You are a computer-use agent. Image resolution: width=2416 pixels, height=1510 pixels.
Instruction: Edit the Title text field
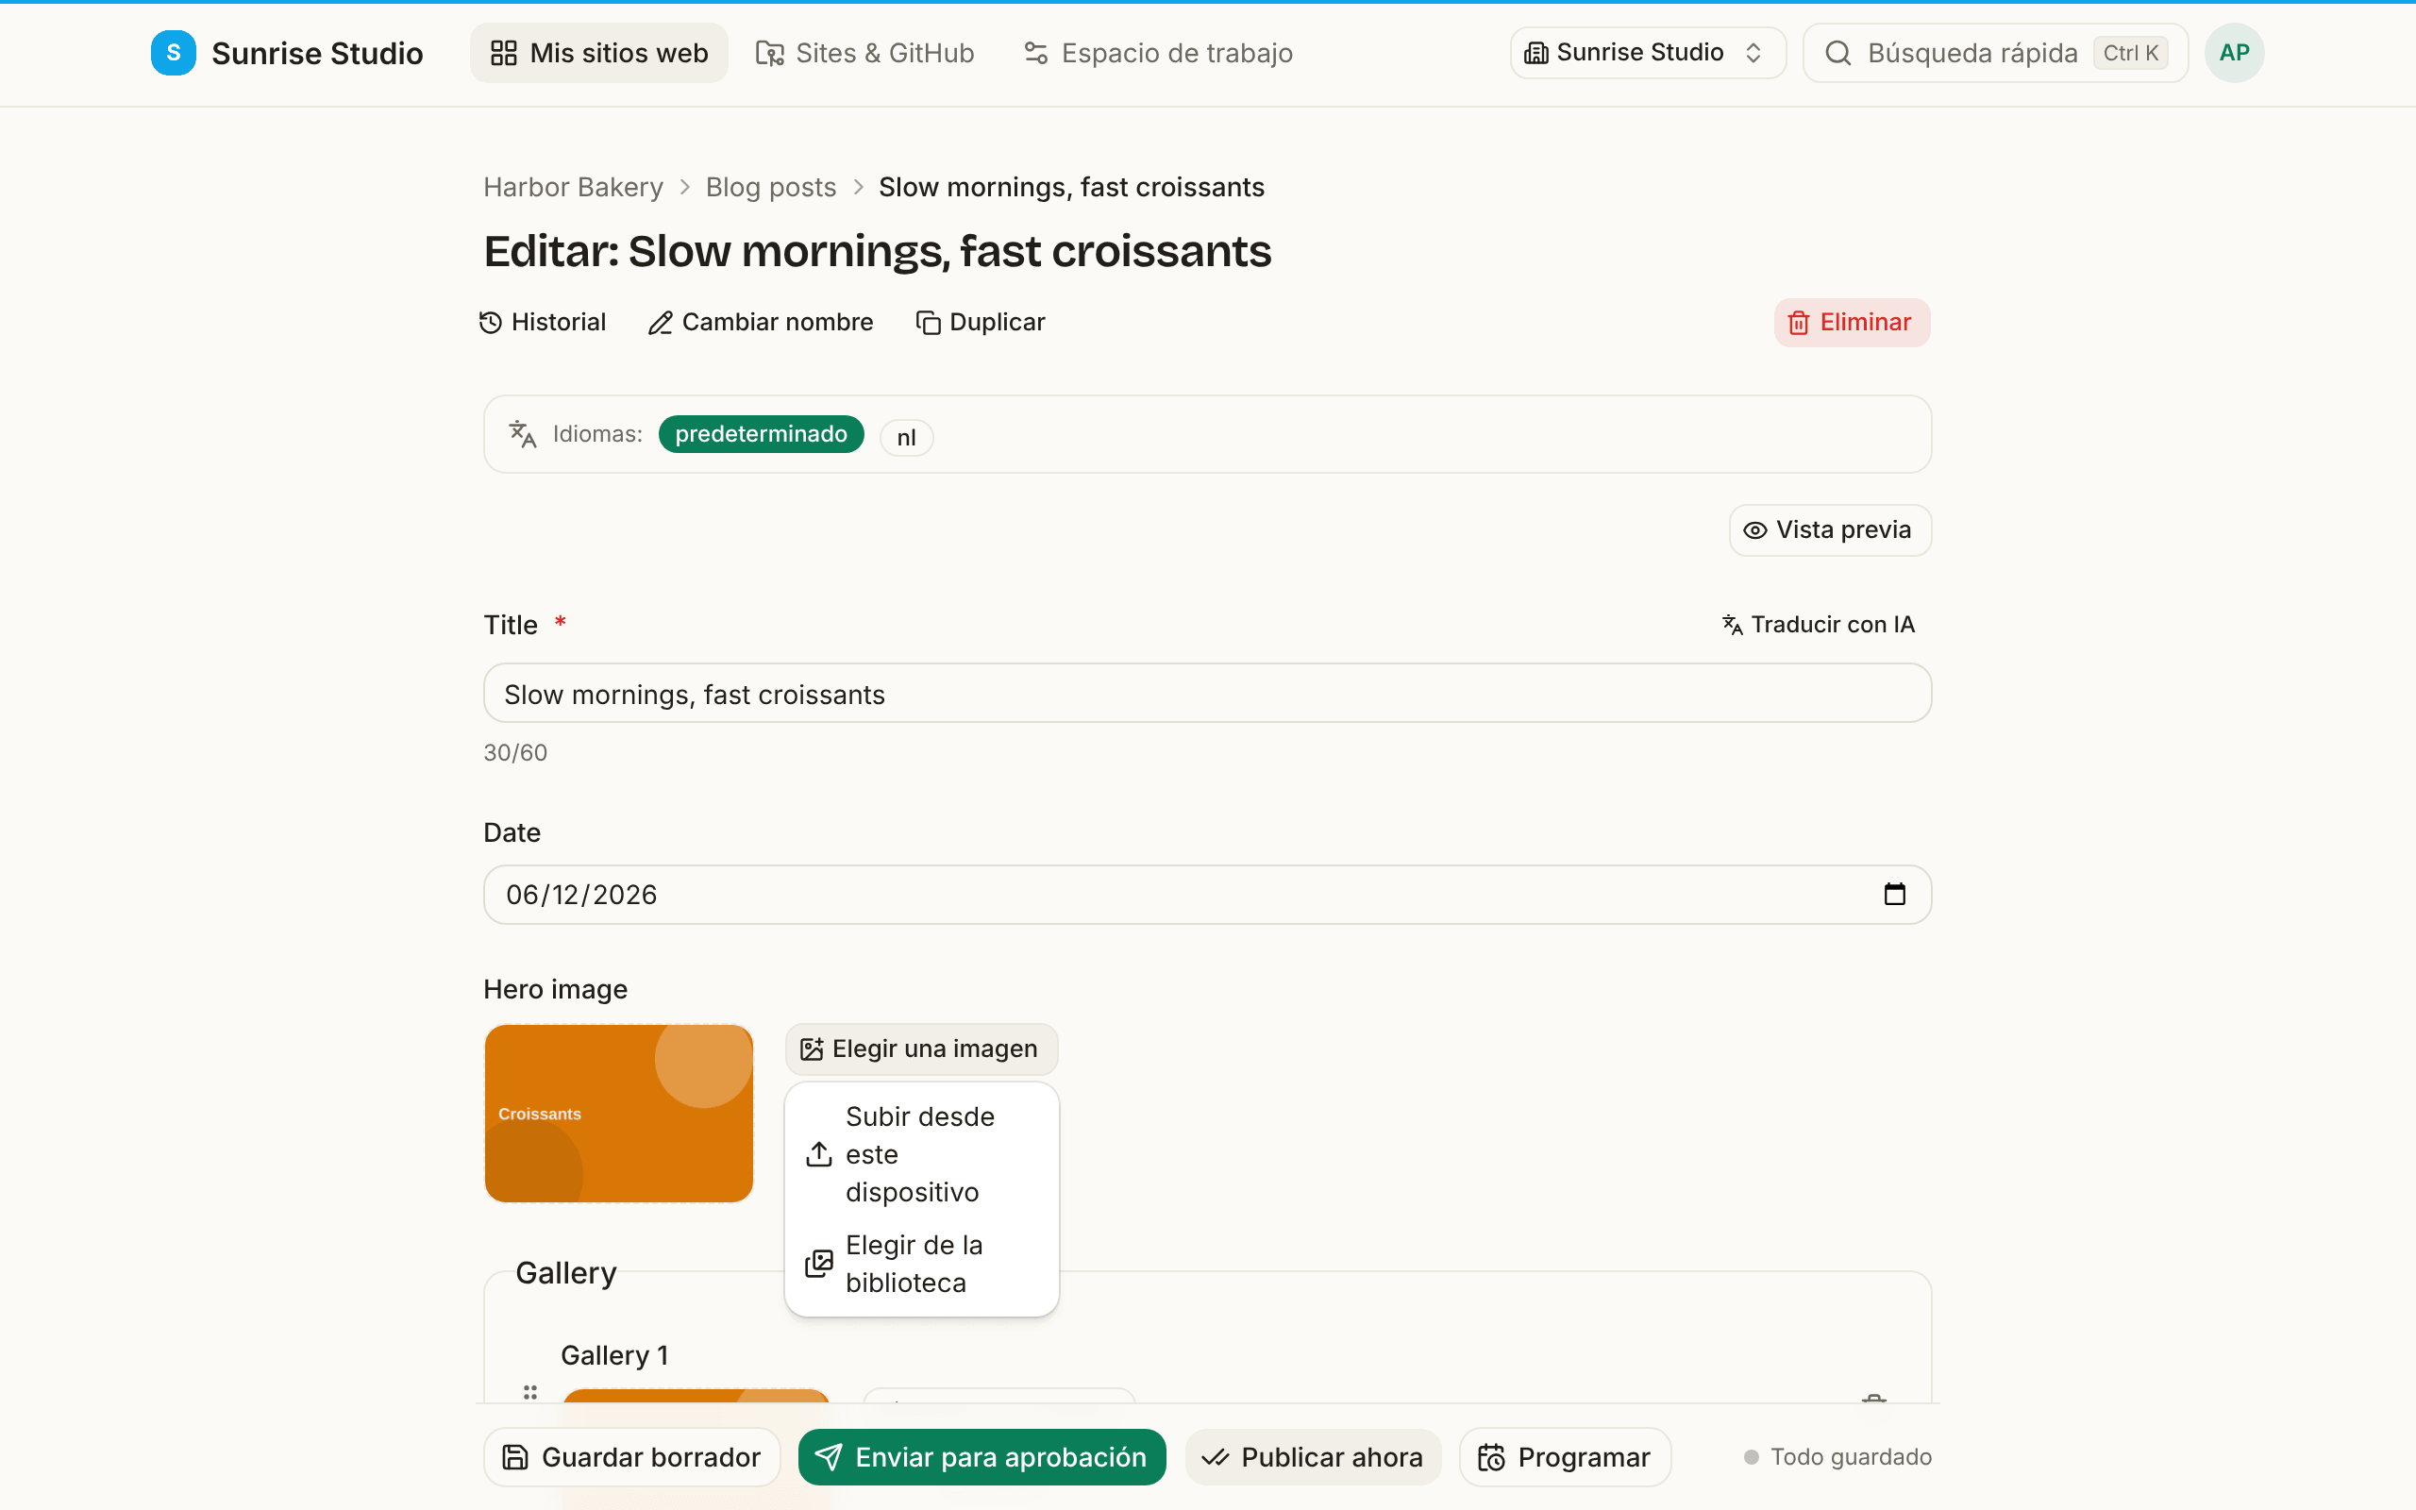click(x=1207, y=694)
